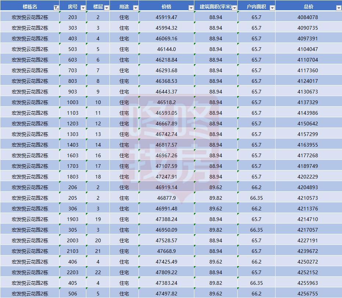Click total price cell 4097391
The height and width of the screenshot is (298, 342).
pyautogui.click(x=308, y=38)
